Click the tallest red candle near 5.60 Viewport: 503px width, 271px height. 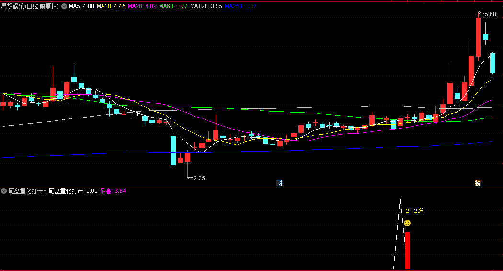pos(478,37)
